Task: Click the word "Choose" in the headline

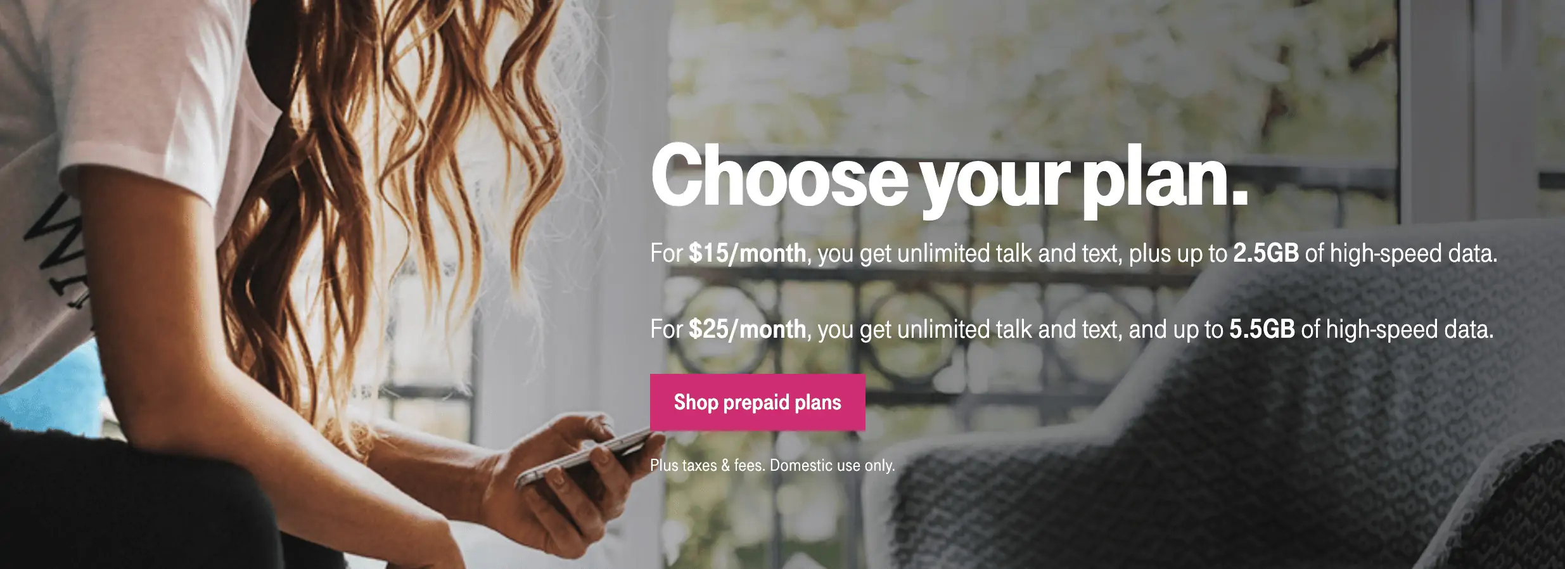Action: click(780, 175)
